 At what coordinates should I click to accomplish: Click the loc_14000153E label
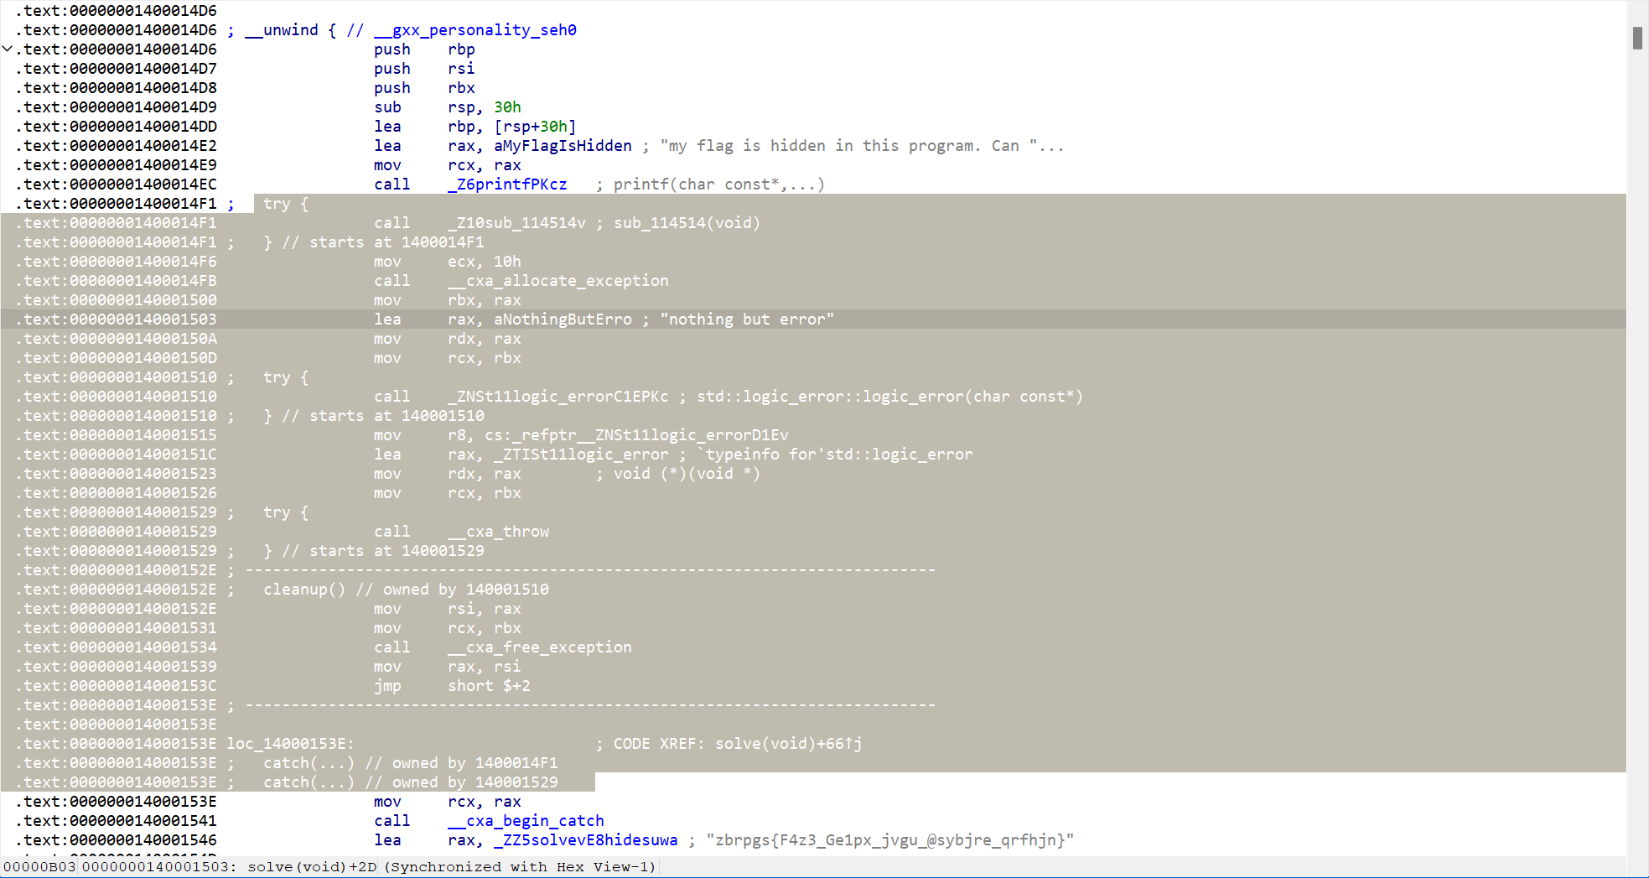pyautogui.click(x=290, y=744)
